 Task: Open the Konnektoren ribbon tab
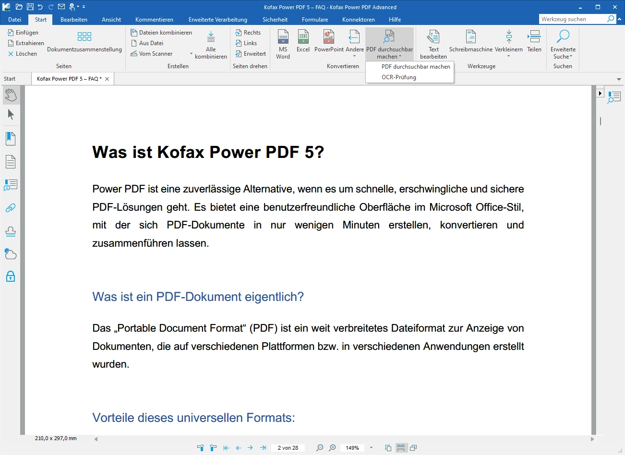359,20
